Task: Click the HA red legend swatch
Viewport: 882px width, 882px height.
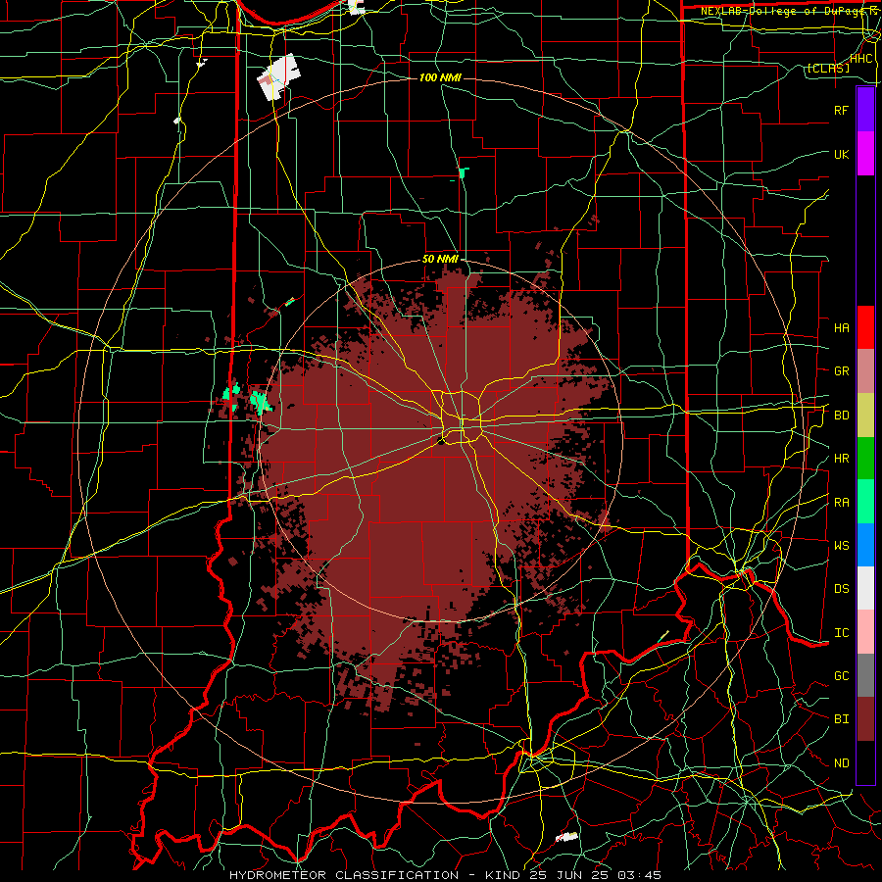Action: tap(865, 327)
